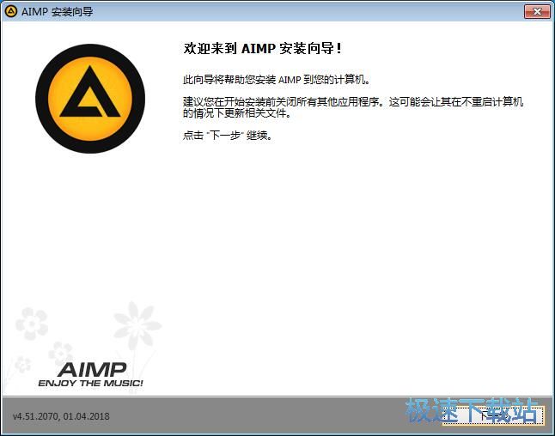This screenshot has height=436, width=555.
Task: Click the line '点击 "下一步" 继续。'
Action: pyautogui.click(x=228, y=135)
